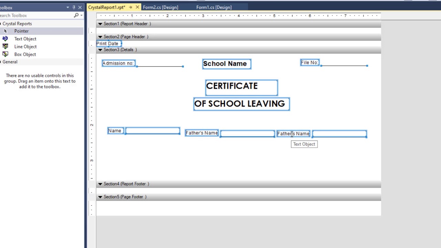Collapse Section1 (Report Header)
The width and height of the screenshot is (441, 248).
[100, 24]
